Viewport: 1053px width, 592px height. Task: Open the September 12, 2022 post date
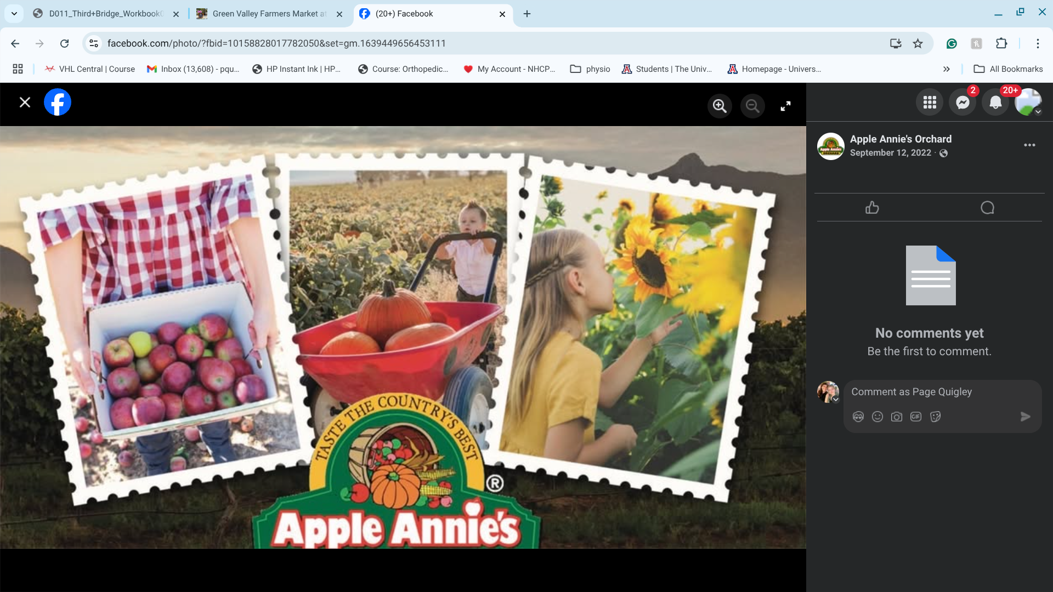[x=890, y=153]
